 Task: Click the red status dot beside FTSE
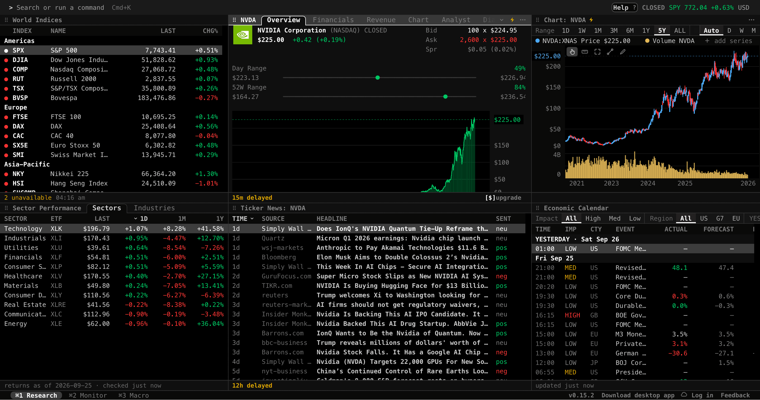[6, 117]
